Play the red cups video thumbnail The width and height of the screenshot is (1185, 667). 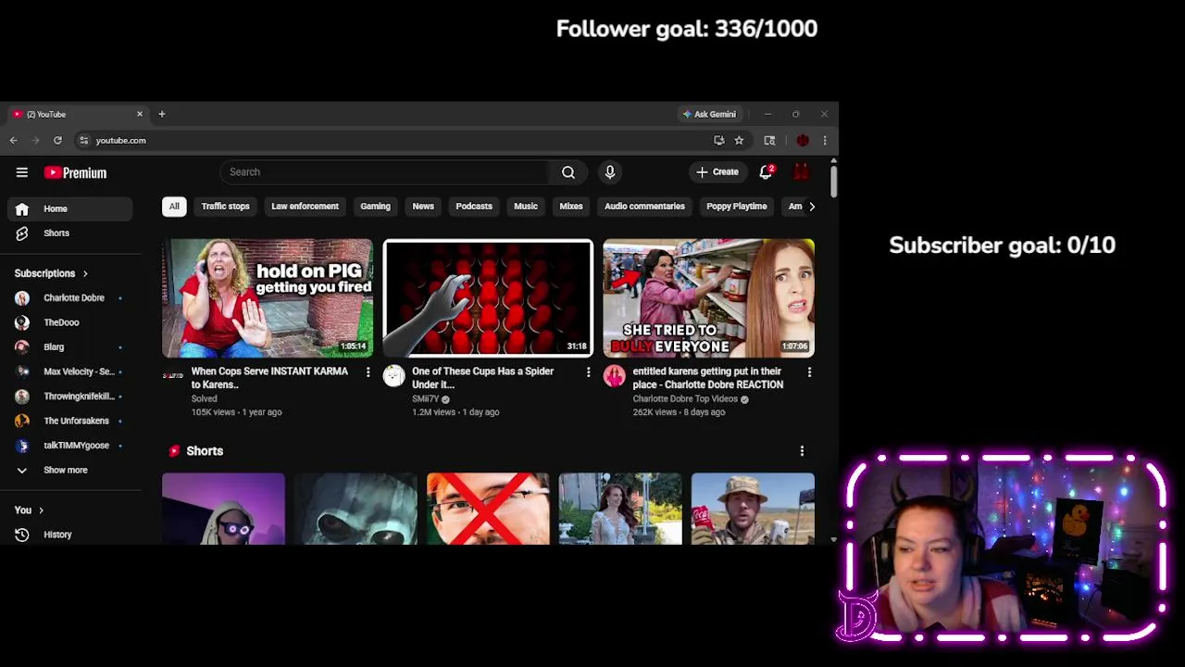[x=488, y=298]
